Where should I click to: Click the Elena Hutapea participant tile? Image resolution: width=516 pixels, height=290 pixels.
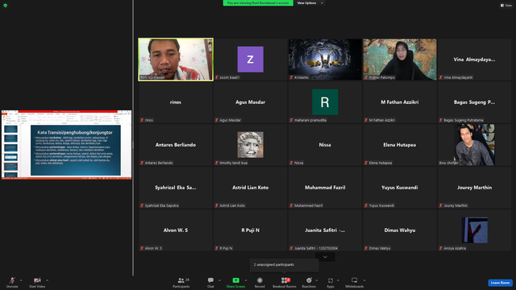tap(400, 145)
